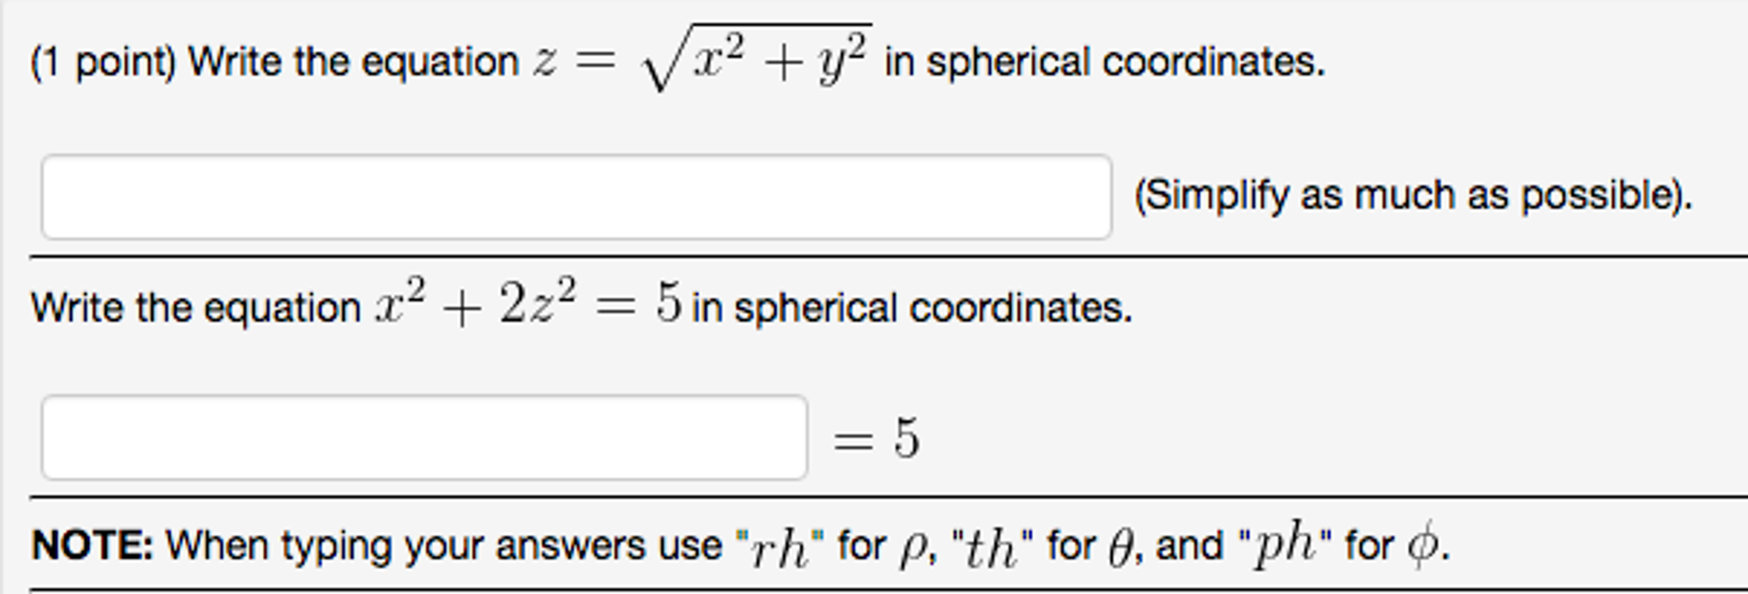Screen dimensions: 1748x594
Task: Click the '(1 point)' label text
Action: click(x=103, y=60)
